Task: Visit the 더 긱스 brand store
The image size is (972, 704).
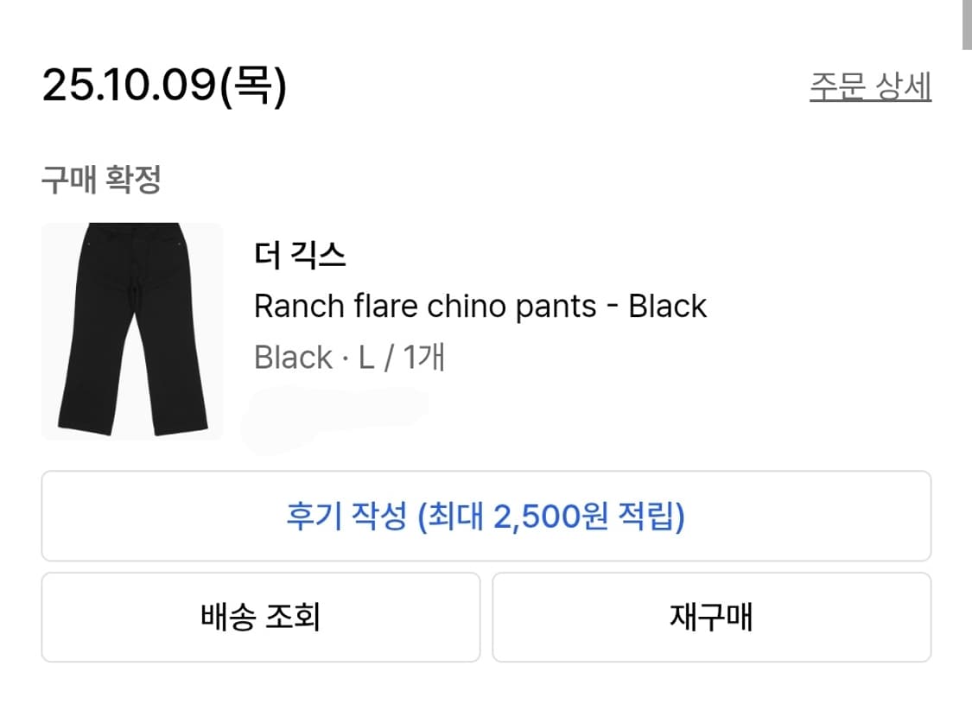Action: (297, 254)
